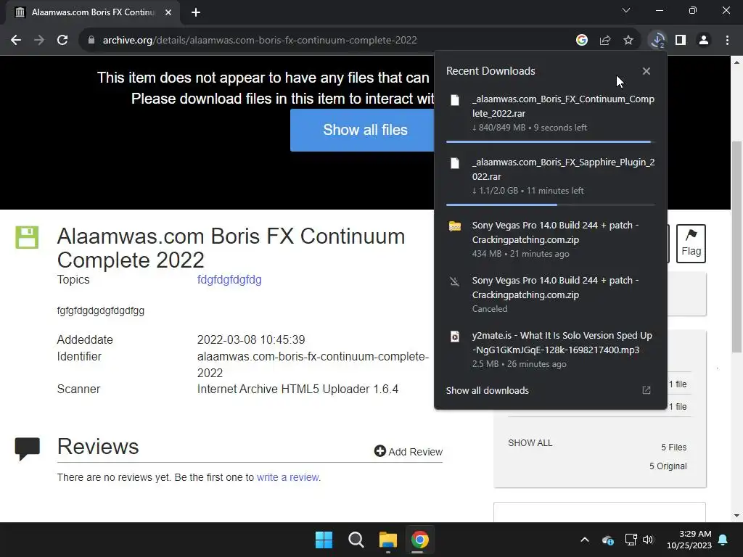The width and height of the screenshot is (743, 557).
Task: Click the OneDrive cloud tray icon
Action: point(607,540)
